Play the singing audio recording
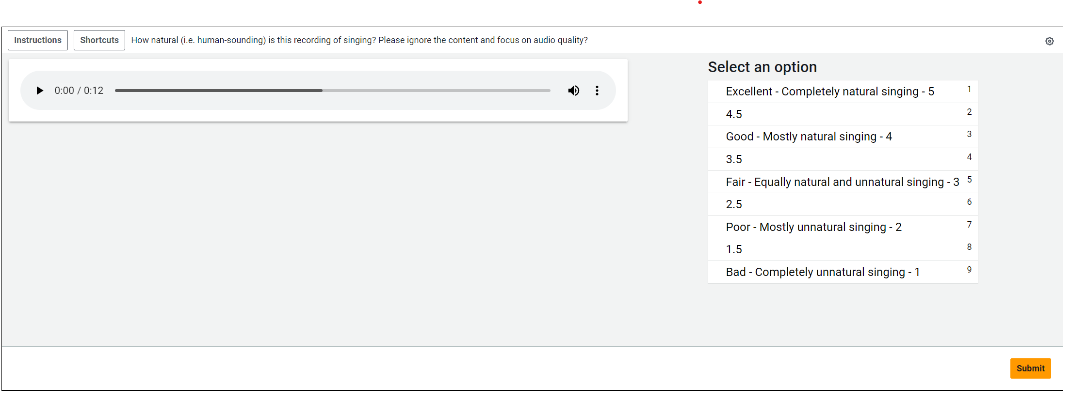This screenshot has height=398, width=1071. click(40, 91)
